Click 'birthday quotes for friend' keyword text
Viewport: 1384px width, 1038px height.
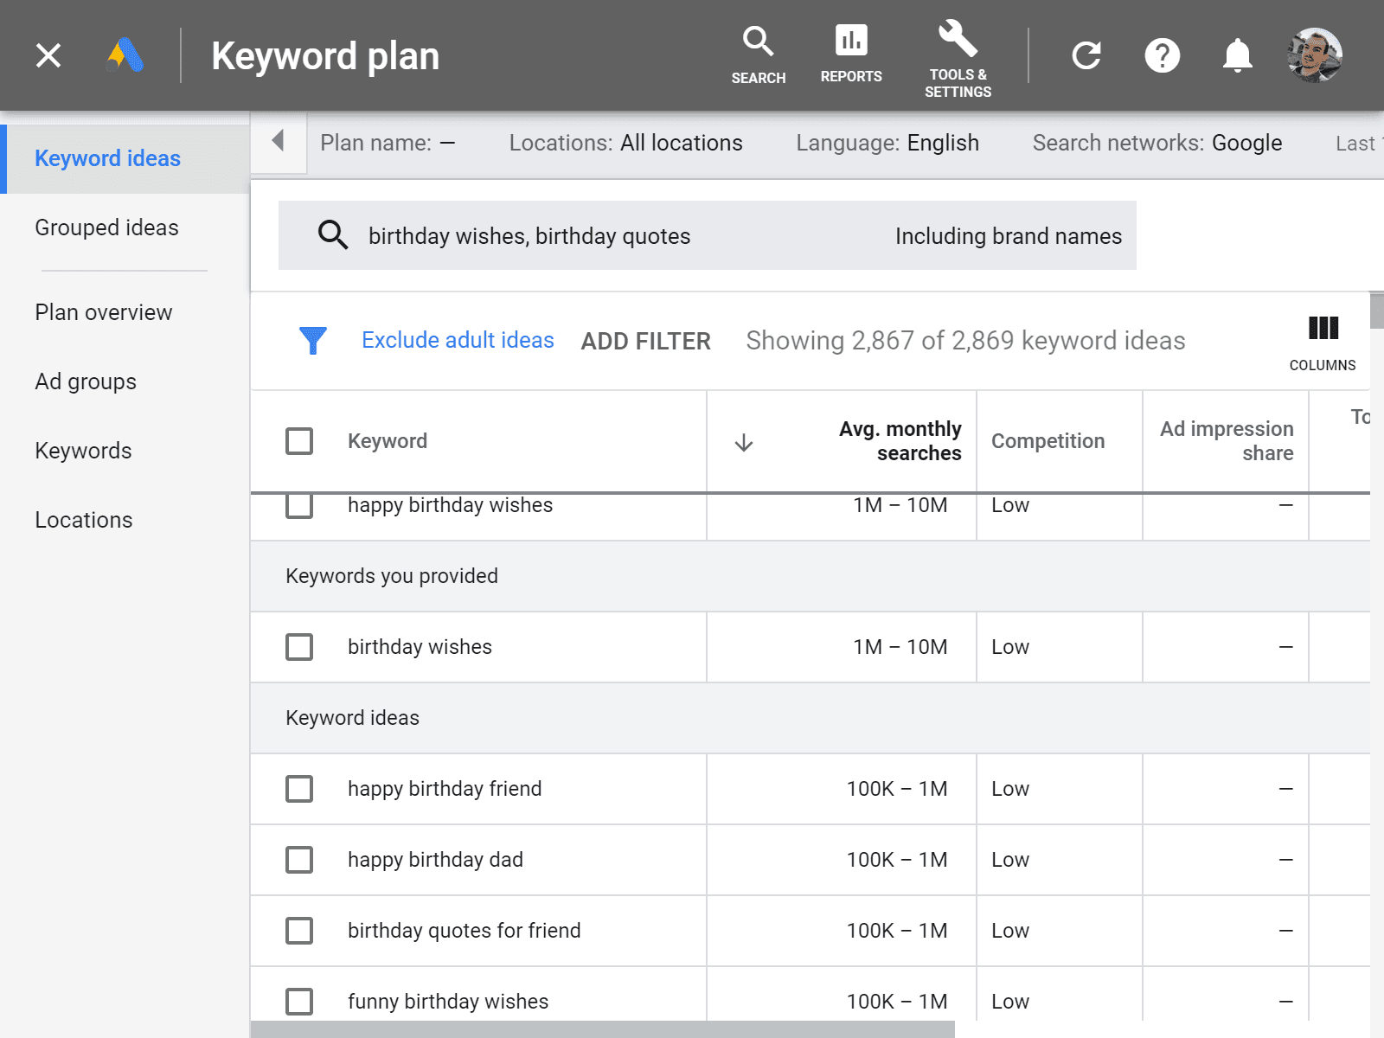point(465,931)
